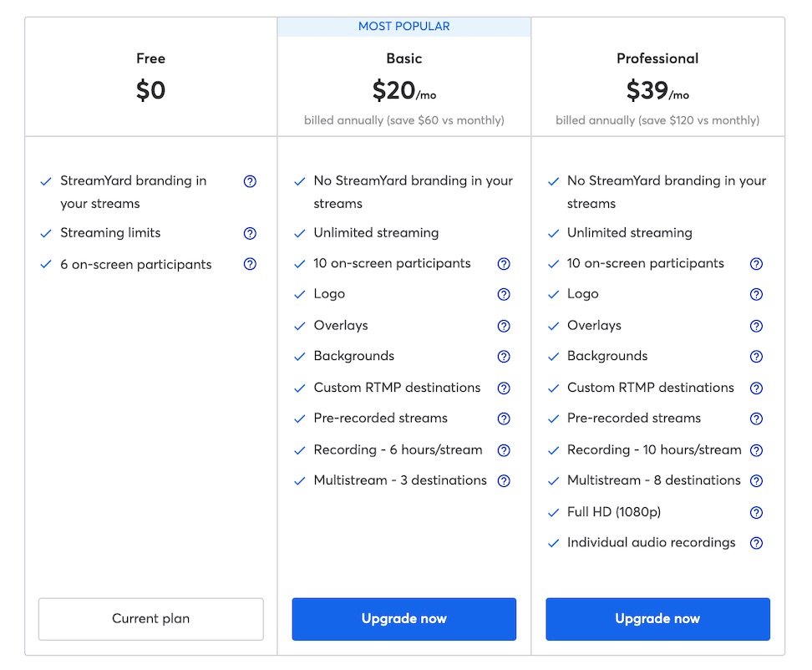Screen dimensions: 812x670
Task: Open help icon for Individual audio recordings
Action: (756, 543)
